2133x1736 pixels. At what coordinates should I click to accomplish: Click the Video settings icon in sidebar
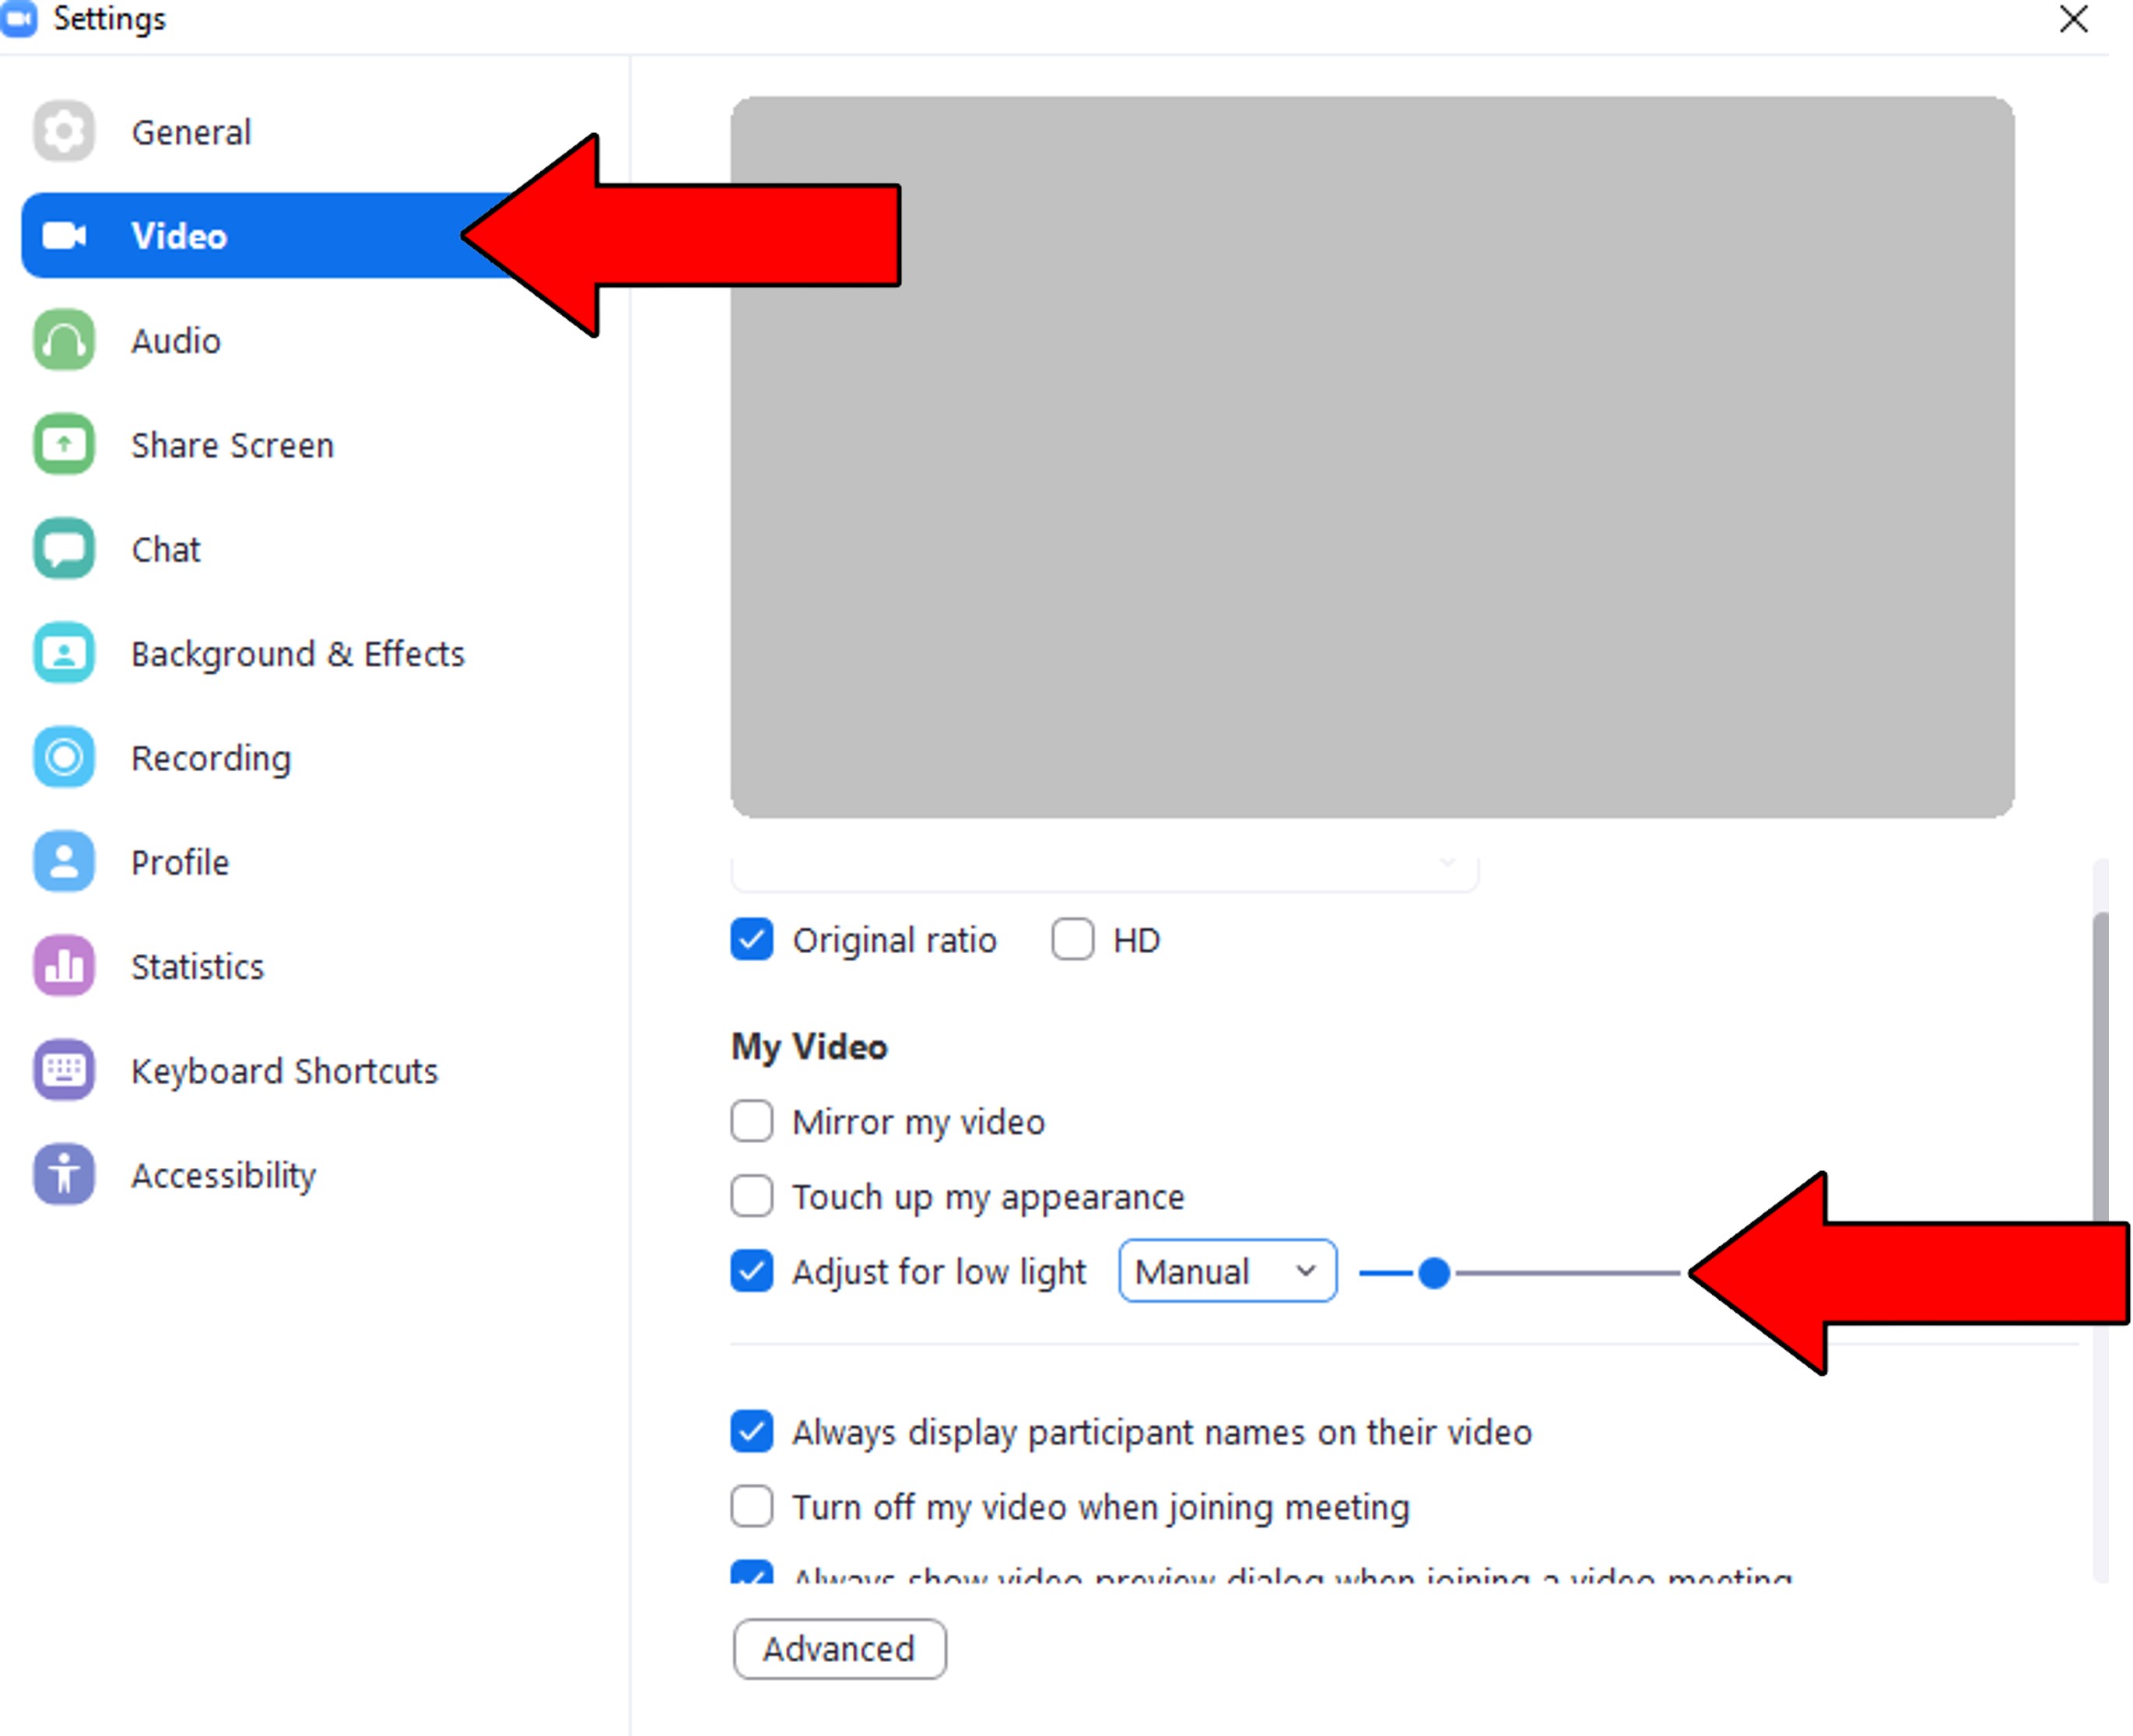pos(65,236)
